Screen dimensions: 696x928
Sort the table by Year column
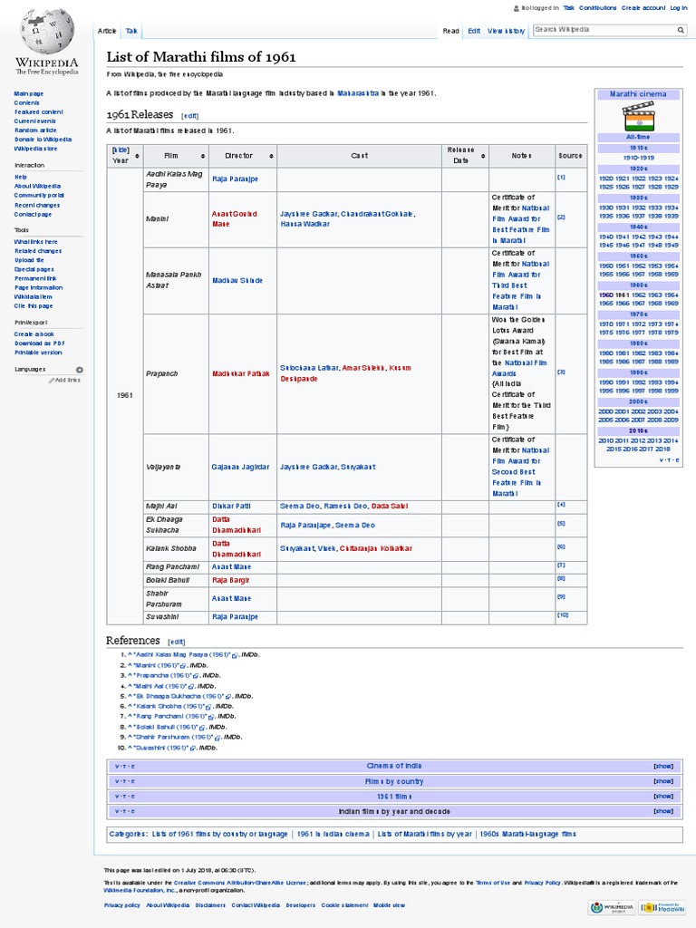pyautogui.click(x=138, y=156)
